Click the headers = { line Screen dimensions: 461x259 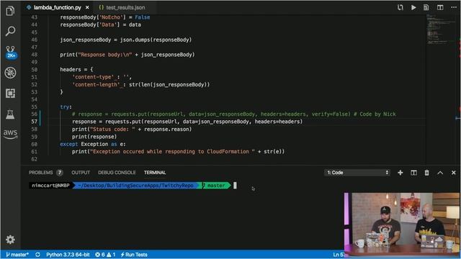click(76, 70)
